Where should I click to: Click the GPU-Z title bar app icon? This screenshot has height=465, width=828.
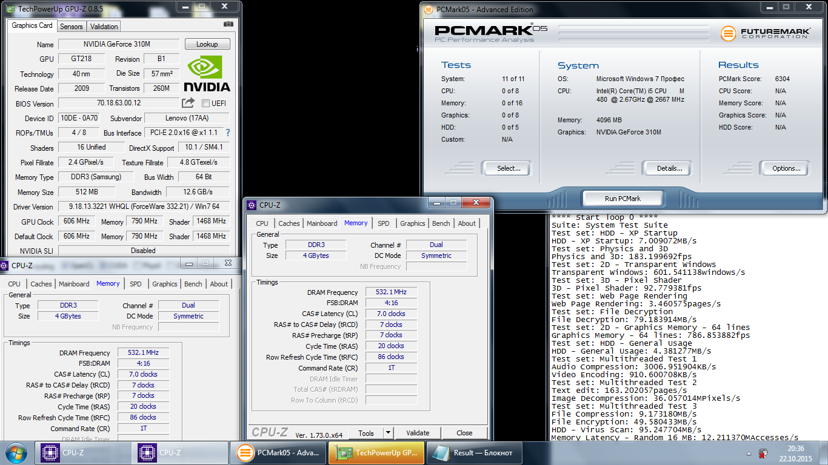tap(10, 8)
